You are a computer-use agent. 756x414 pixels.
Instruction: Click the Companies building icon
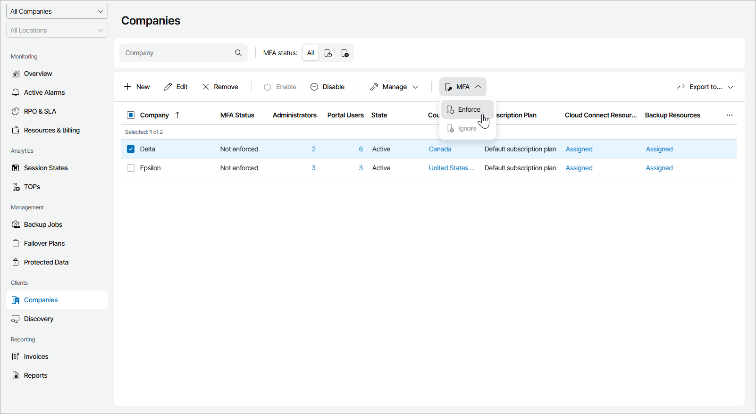(x=16, y=300)
